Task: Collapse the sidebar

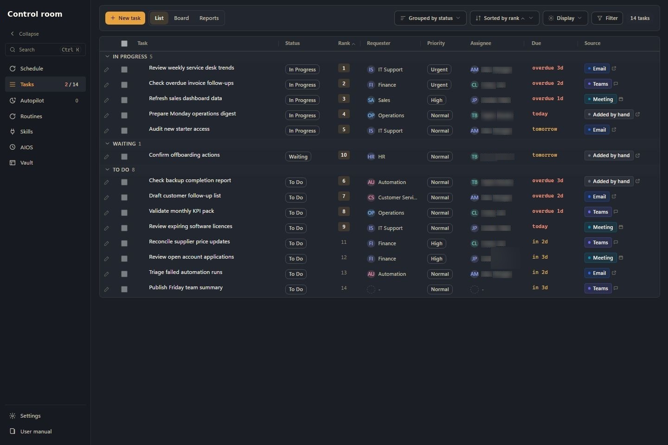Action: [x=25, y=34]
